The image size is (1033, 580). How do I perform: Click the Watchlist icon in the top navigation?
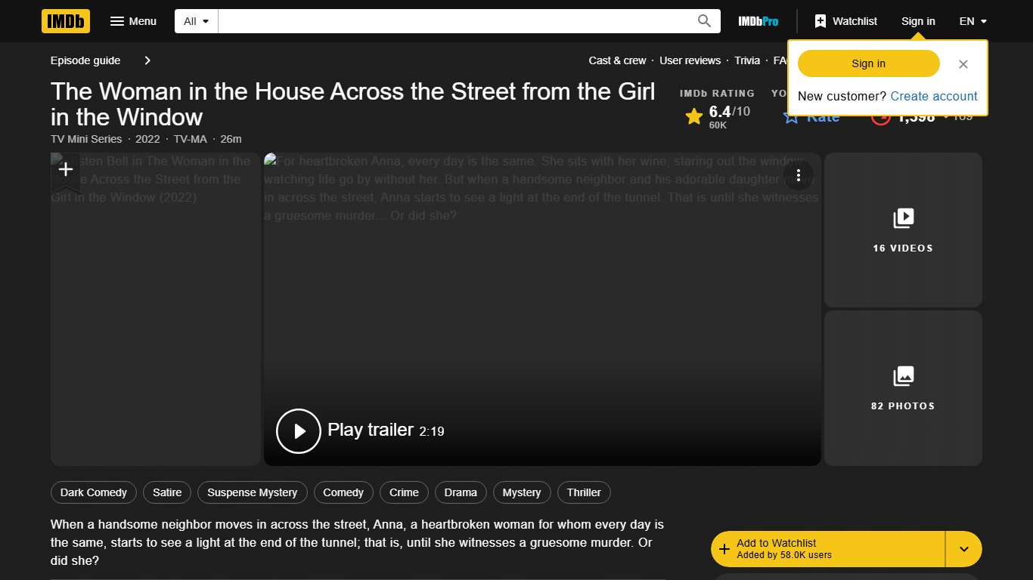point(821,21)
